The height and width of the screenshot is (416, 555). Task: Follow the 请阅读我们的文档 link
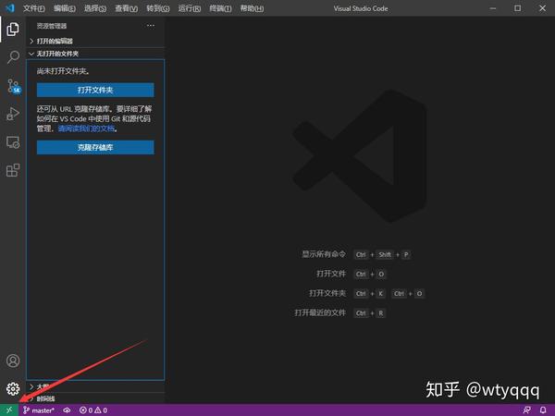click(x=86, y=128)
